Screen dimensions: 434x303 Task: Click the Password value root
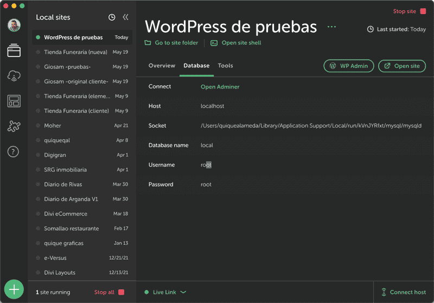(206, 185)
